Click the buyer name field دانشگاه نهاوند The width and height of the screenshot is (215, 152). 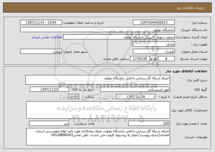point(97,30)
